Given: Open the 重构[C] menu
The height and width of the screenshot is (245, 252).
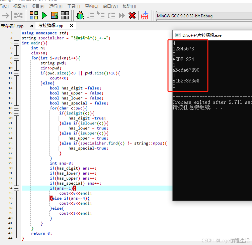Looking at the screenshot, I should click(x=91, y=6).
